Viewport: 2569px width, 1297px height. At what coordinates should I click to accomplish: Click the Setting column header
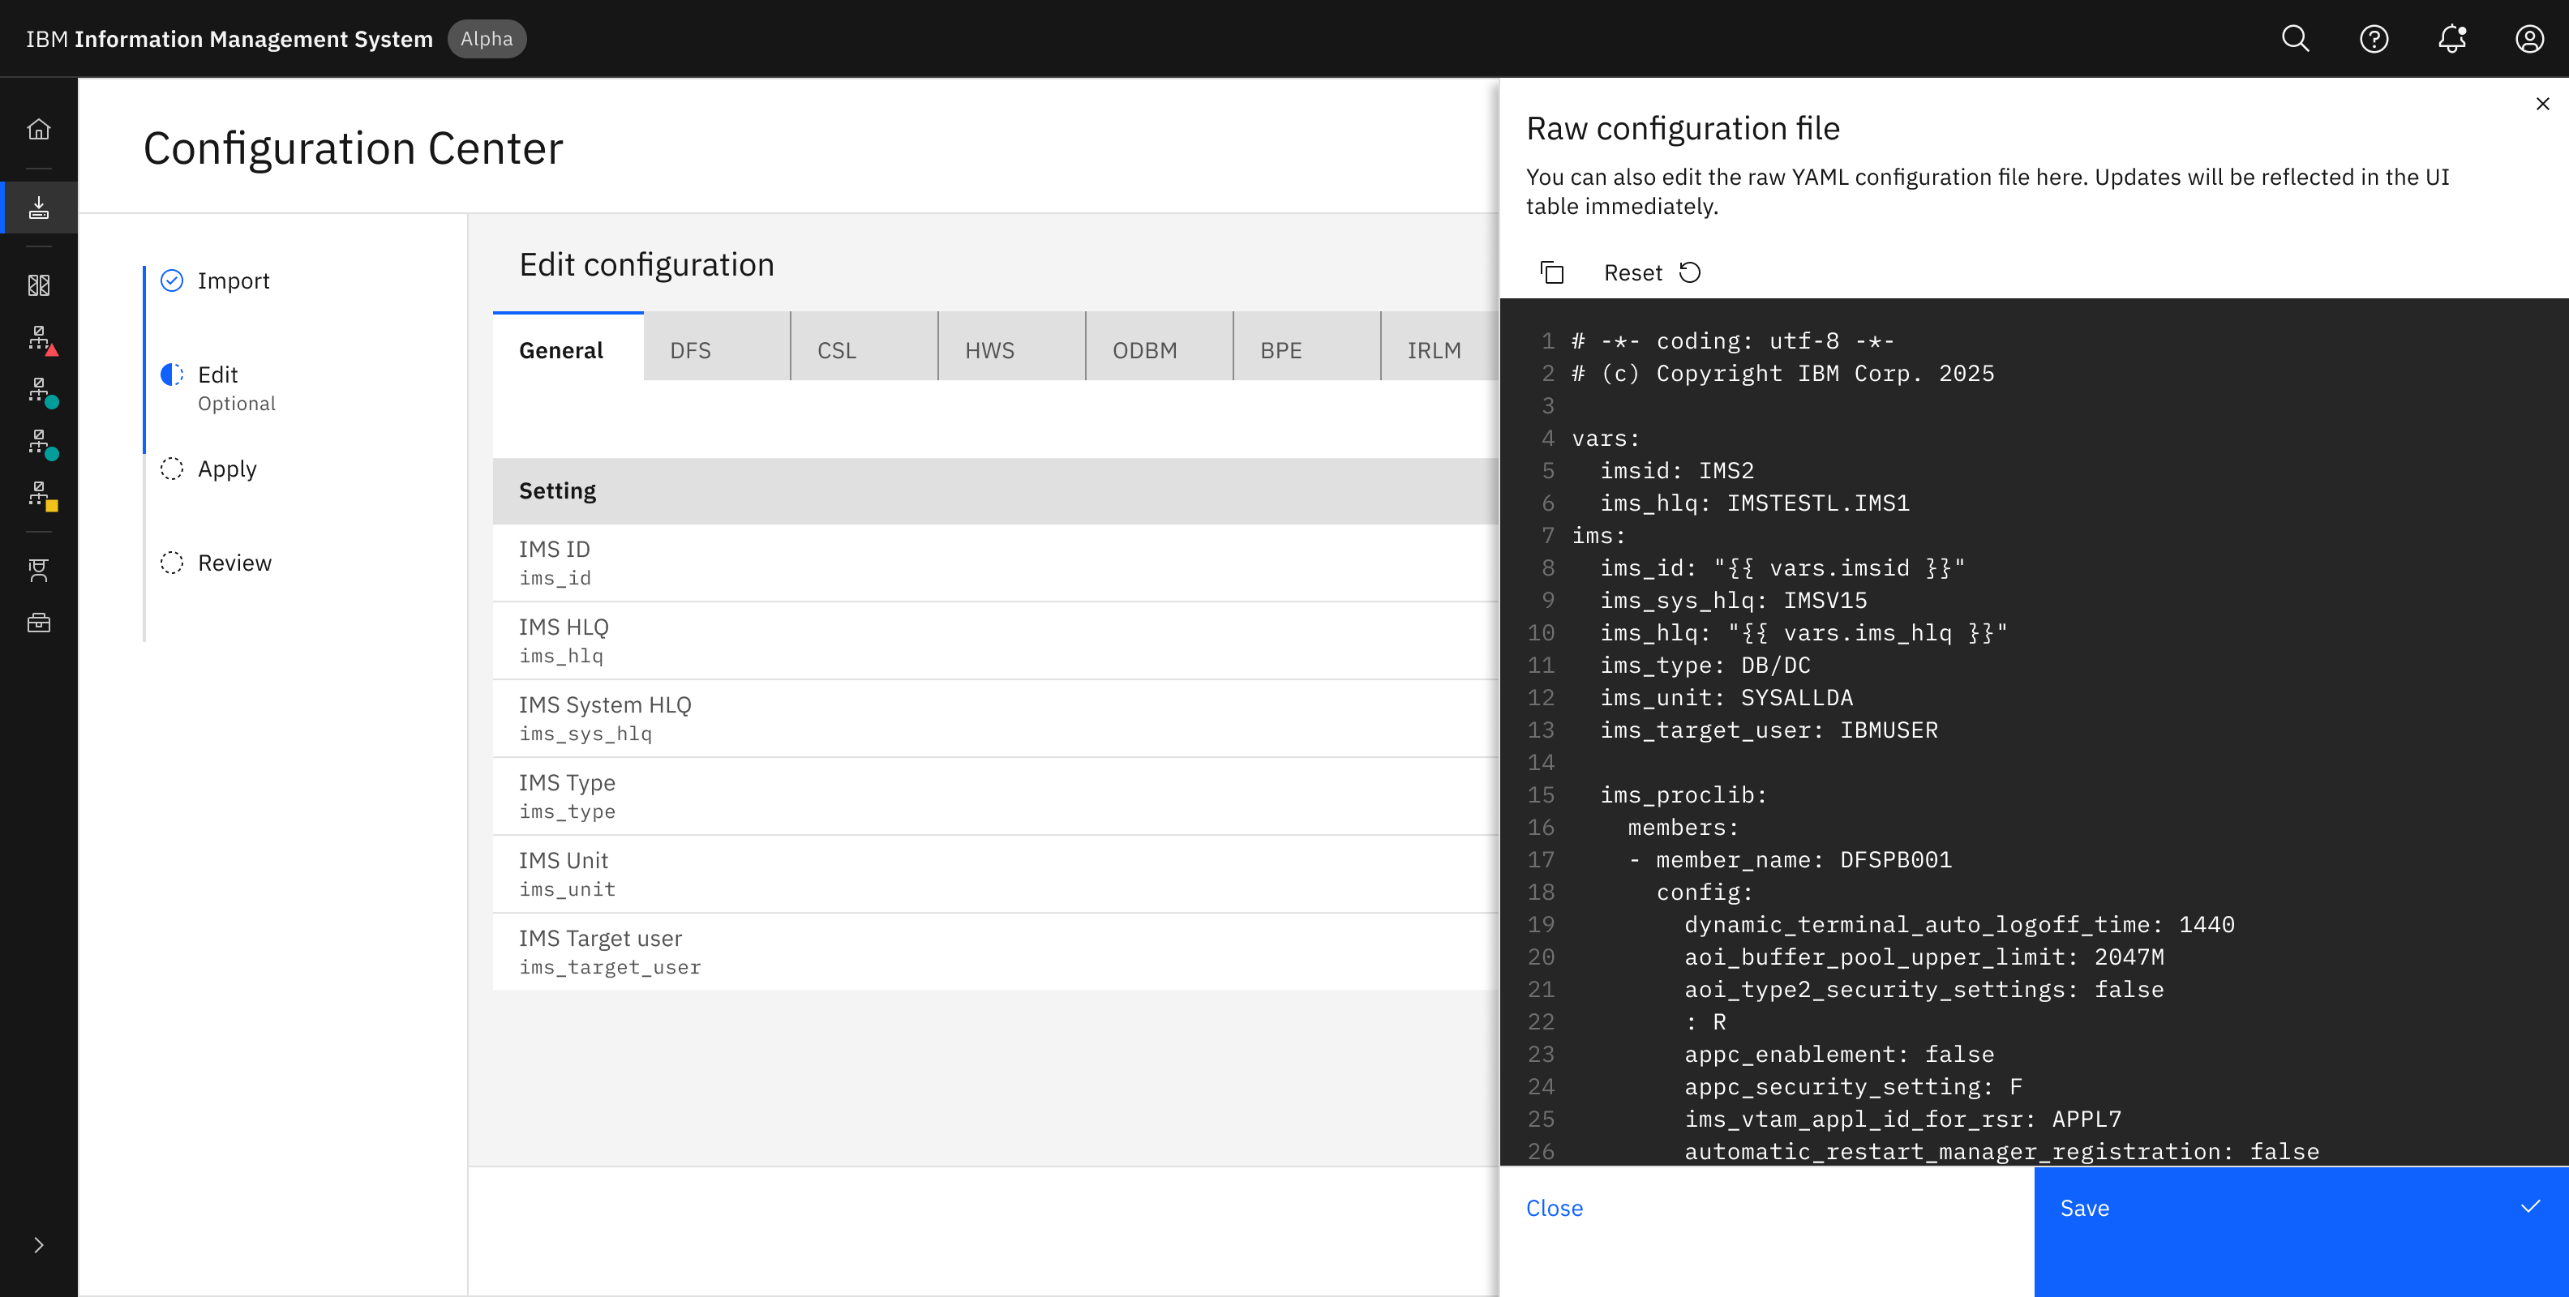click(995, 490)
